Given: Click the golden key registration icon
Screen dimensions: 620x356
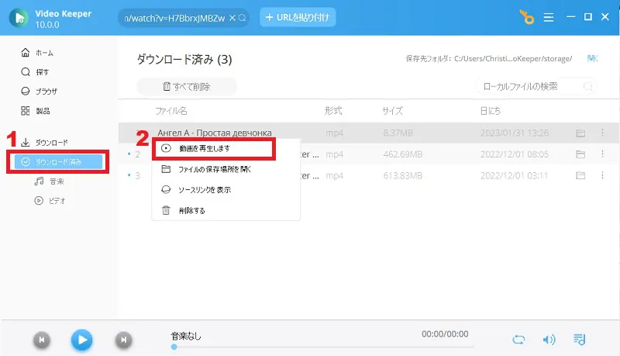Looking at the screenshot, I should (529, 17).
